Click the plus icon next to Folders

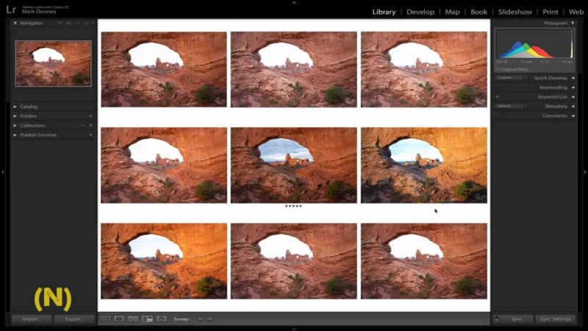point(90,116)
